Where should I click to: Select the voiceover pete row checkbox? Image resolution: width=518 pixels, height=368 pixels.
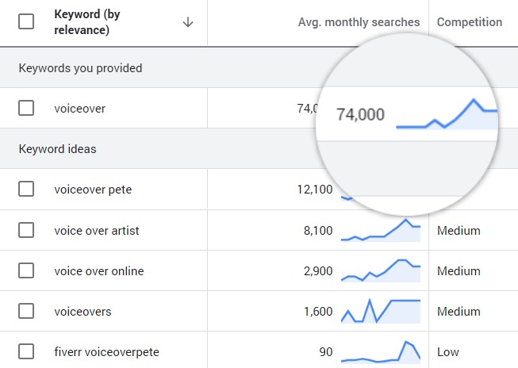pyautogui.click(x=26, y=189)
